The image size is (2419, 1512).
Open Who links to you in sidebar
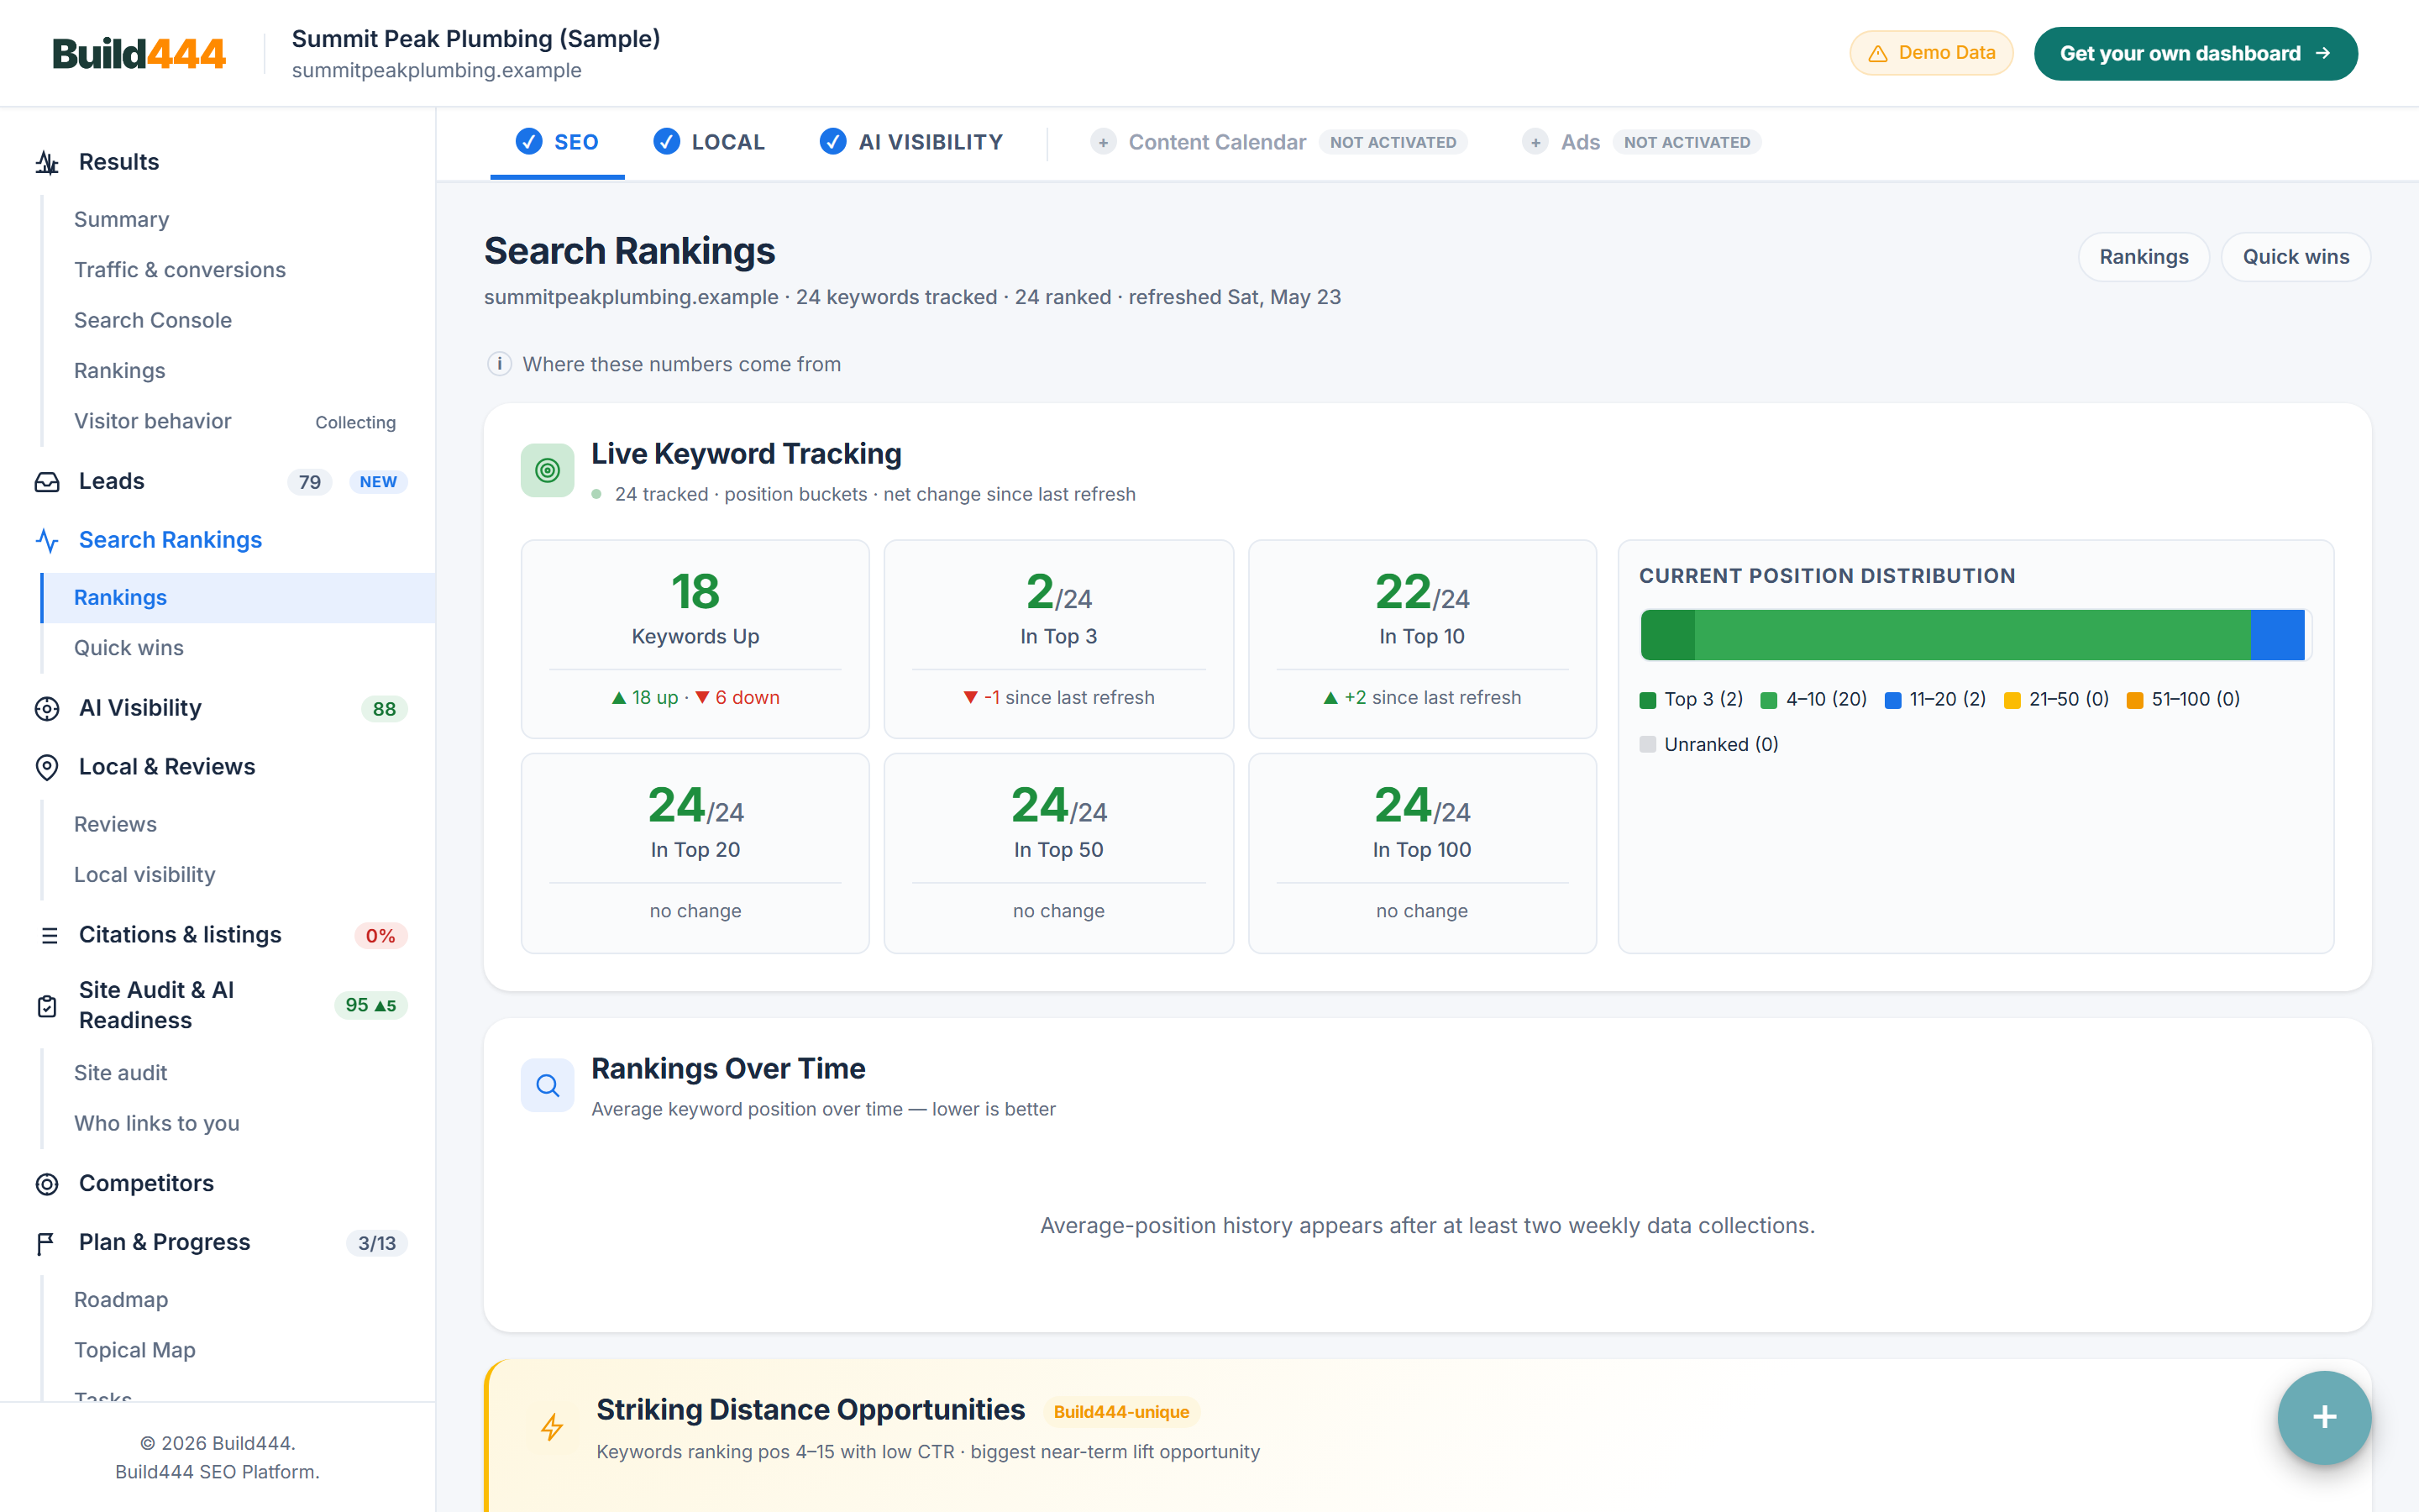pos(157,1123)
